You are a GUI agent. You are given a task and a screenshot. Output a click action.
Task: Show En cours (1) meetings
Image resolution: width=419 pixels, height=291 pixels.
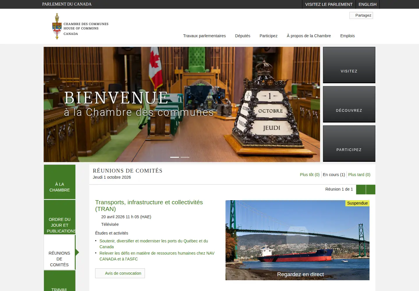[334, 175]
